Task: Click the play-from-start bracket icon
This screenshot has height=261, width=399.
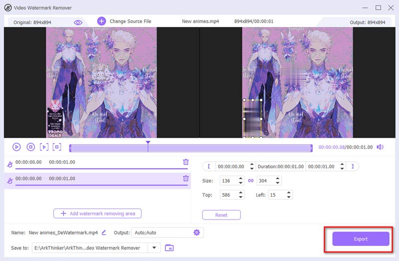Action: pyautogui.click(x=44, y=147)
